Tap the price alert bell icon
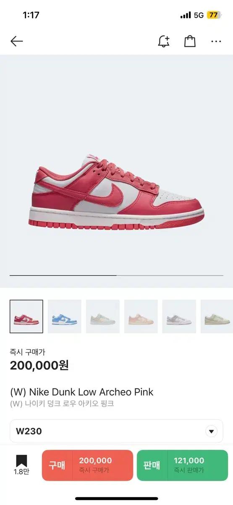 164,41
